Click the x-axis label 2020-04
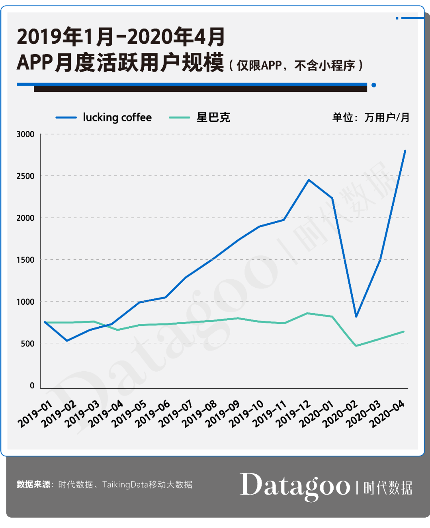This screenshot has height=528, width=430. point(387,414)
